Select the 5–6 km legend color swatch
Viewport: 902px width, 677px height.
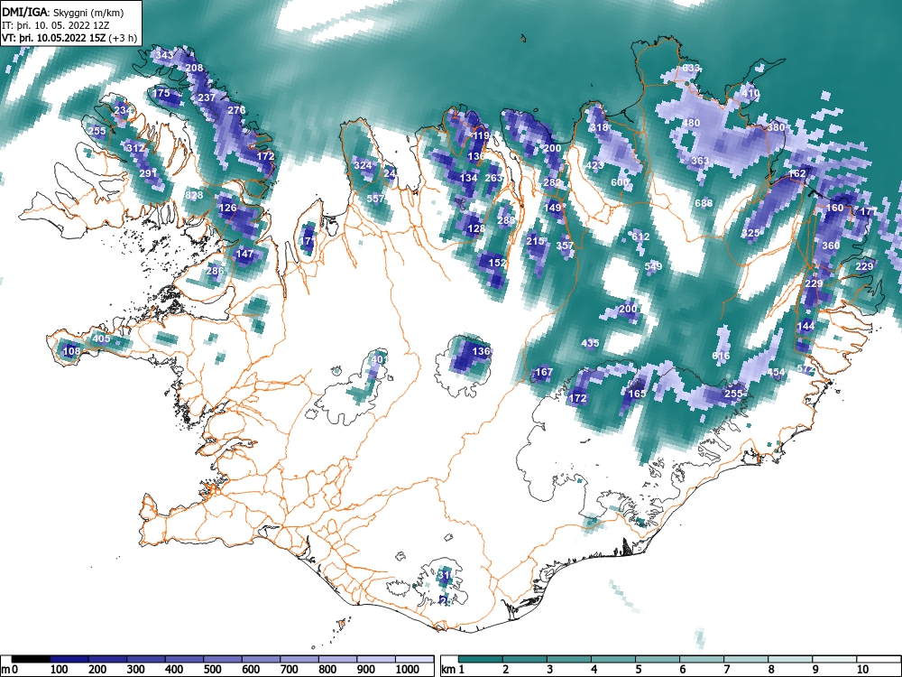tap(658, 659)
